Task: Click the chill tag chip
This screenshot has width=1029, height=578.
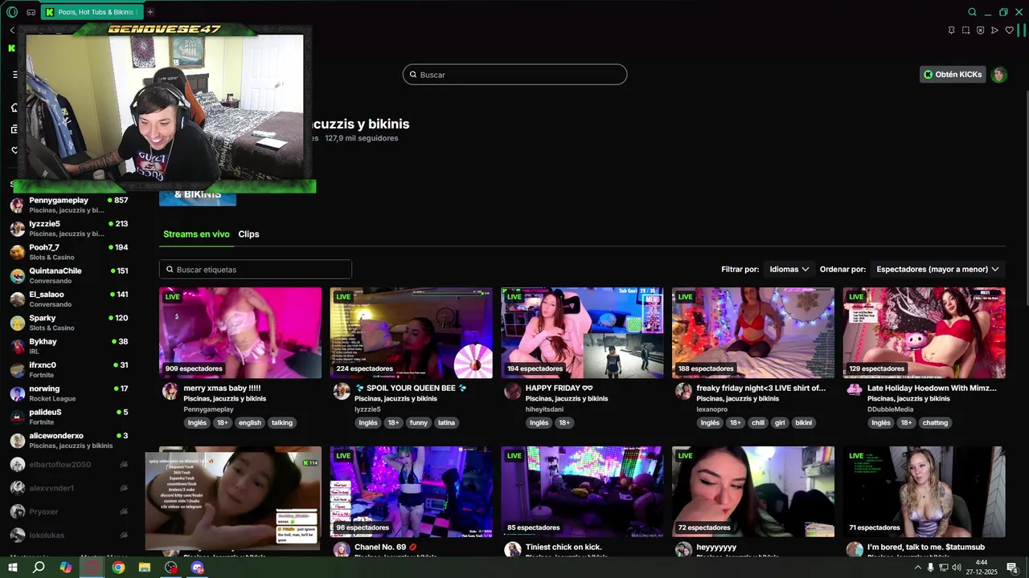Action: click(x=758, y=423)
